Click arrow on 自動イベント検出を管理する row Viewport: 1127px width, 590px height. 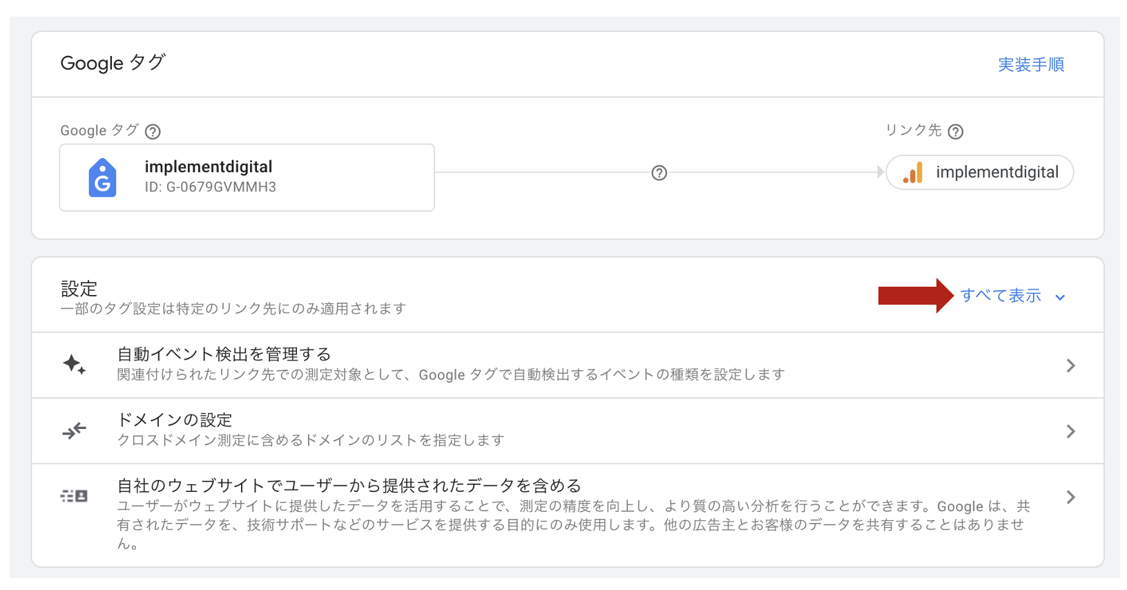click(x=1070, y=365)
